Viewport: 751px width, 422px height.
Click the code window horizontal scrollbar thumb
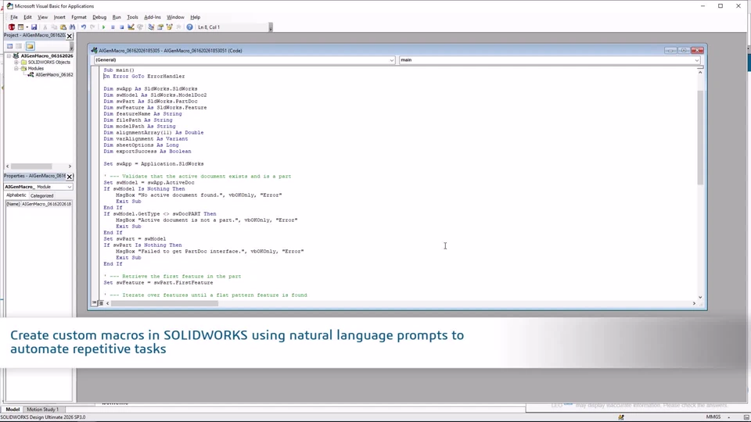click(x=165, y=303)
